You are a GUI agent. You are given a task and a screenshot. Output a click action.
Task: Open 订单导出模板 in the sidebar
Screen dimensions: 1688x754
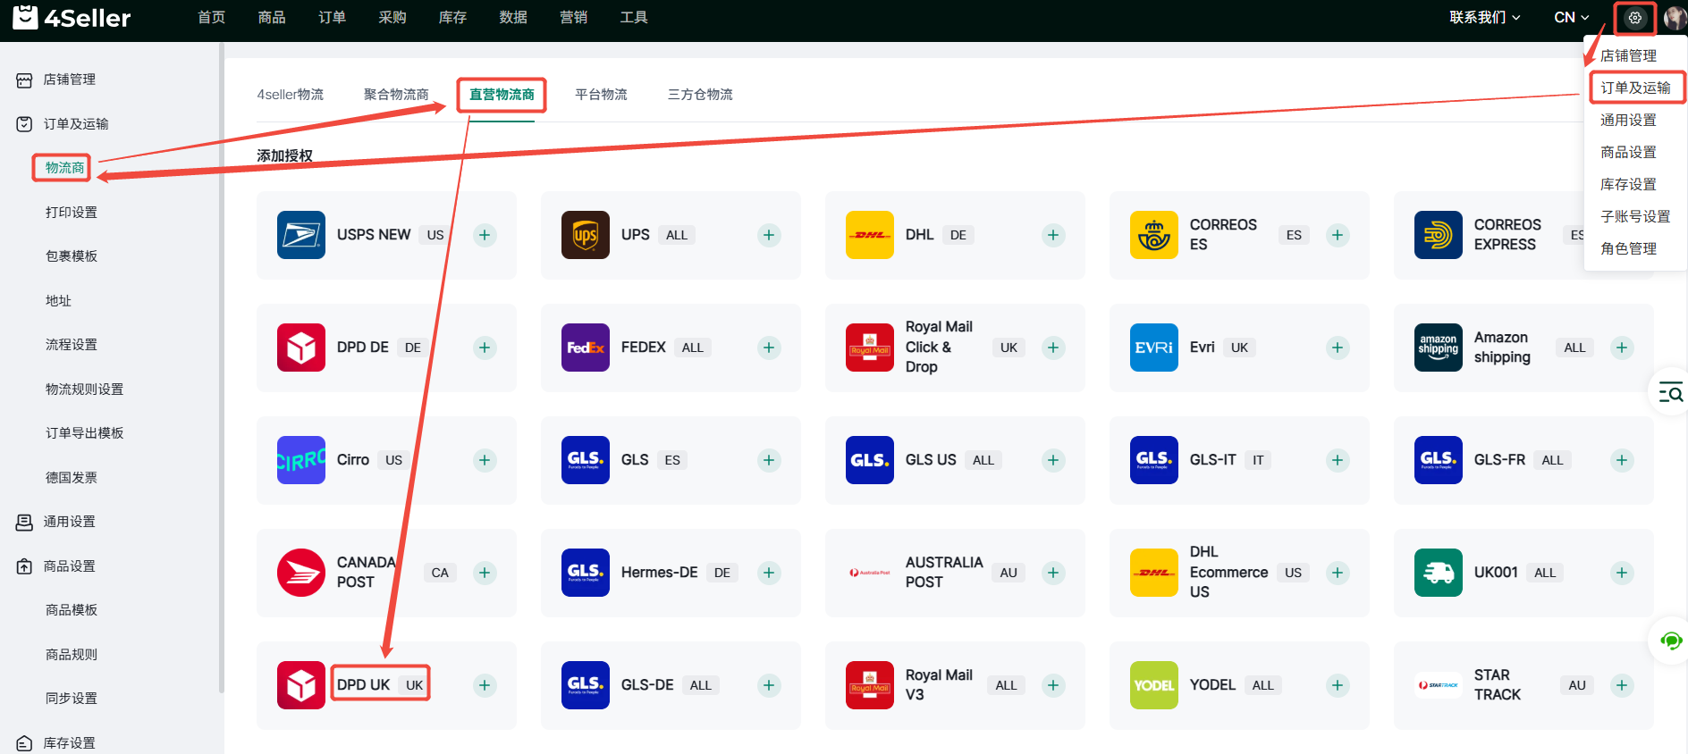[85, 433]
